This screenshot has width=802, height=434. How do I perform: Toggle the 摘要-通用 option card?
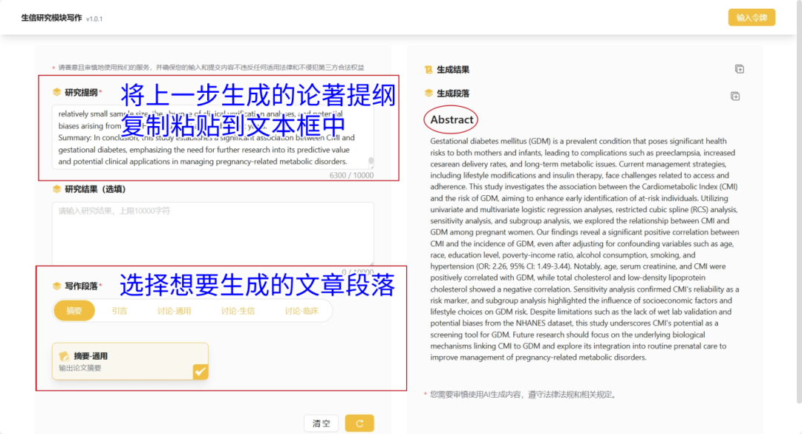(x=130, y=361)
